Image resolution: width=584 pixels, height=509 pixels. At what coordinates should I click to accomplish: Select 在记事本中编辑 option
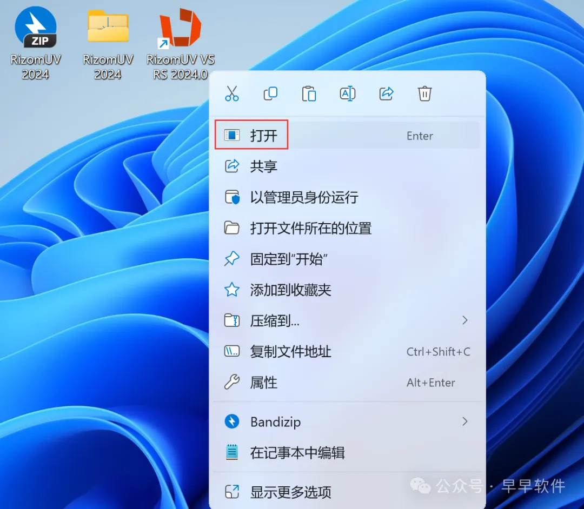pyautogui.click(x=347, y=452)
